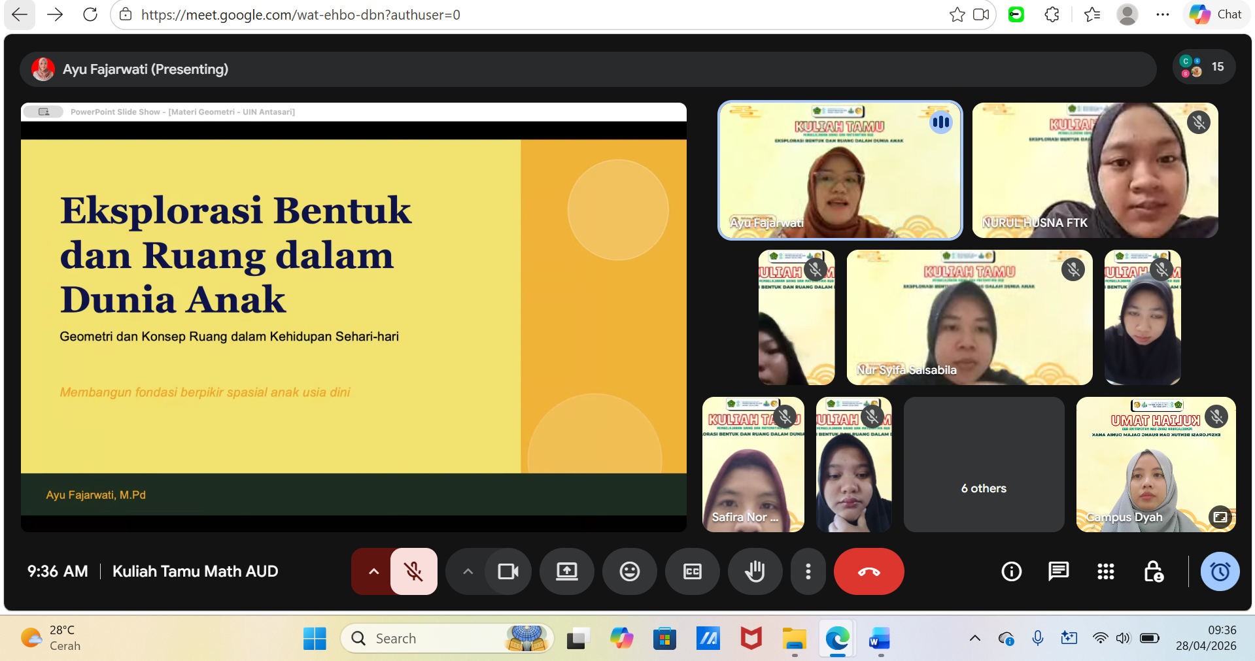Click slide footer 'Ayu Fajarwati, M.Pd'

click(96, 495)
